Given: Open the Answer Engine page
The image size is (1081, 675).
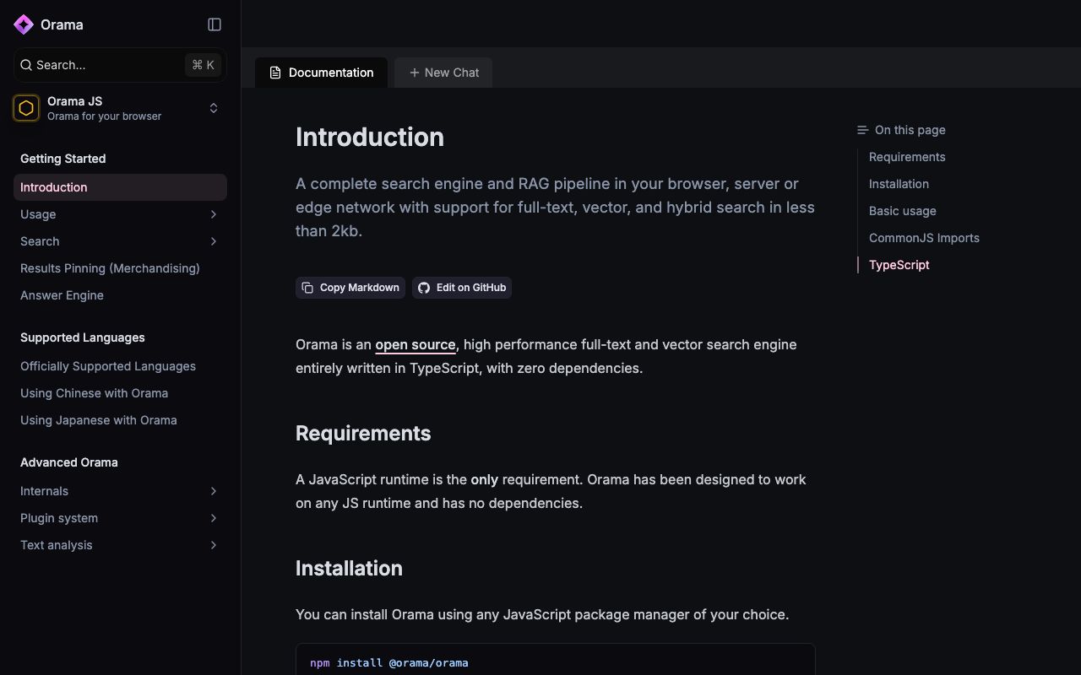Looking at the screenshot, I should 120,295.
